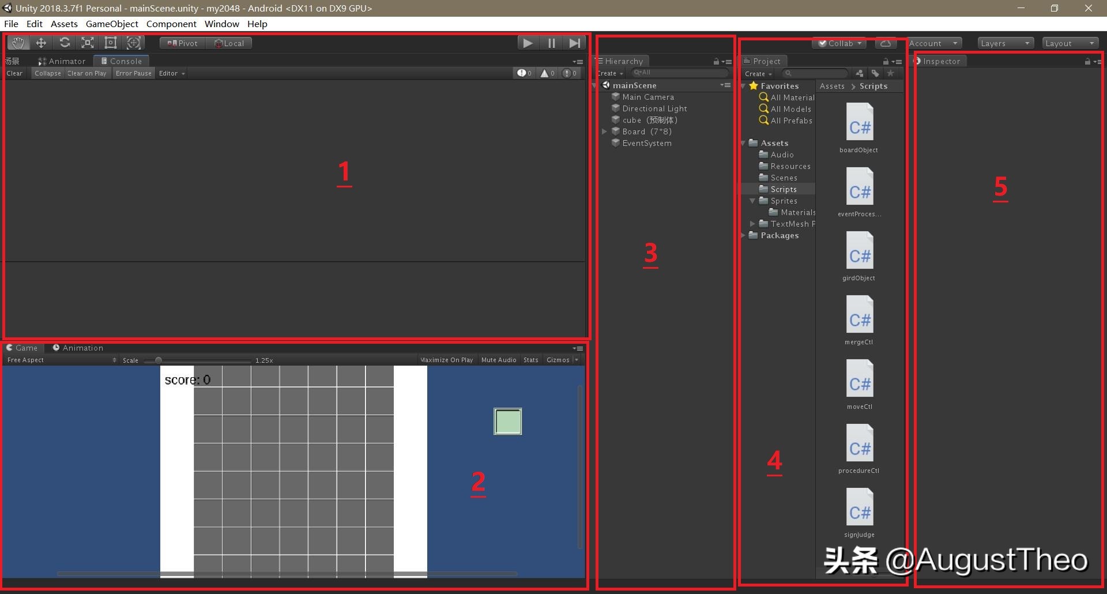Screen dimensions: 1107x594
Task: Select the moveCtl script
Action: pyautogui.click(x=859, y=384)
